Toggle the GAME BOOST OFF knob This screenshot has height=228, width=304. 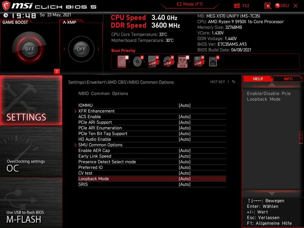tap(29, 49)
